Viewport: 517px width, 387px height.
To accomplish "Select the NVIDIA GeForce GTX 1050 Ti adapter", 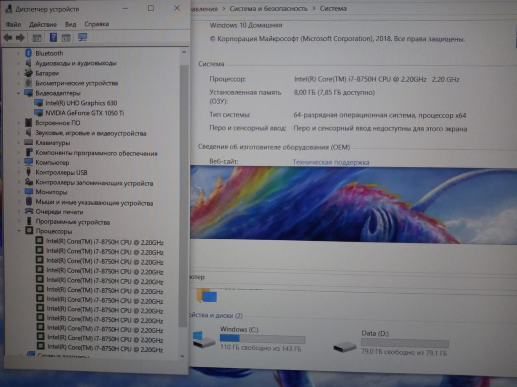I will click(x=84, y=113).
